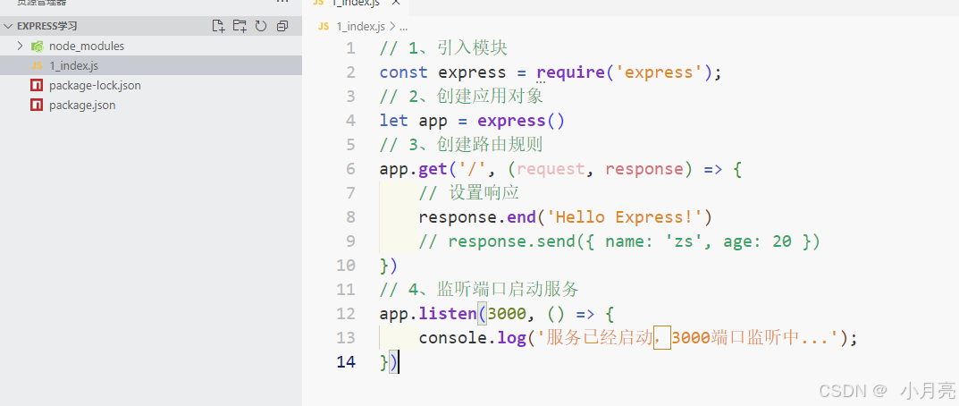Click '3000' port number on line 12
This screenshot has height=406, width=959.
click(x=507, y=314)
